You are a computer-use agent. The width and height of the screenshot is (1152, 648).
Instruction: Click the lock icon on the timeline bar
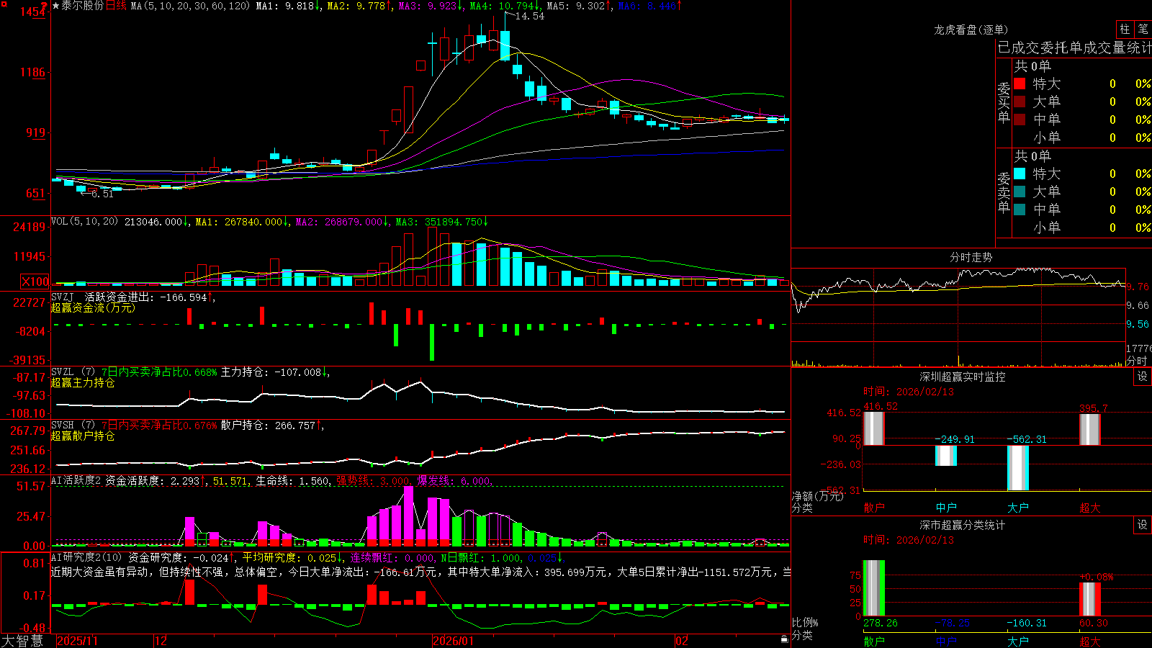pos(784,639)
